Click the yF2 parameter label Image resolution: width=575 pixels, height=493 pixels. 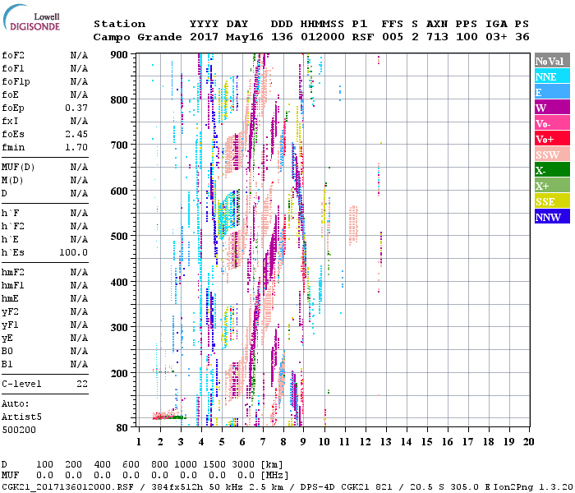(10, 311)
